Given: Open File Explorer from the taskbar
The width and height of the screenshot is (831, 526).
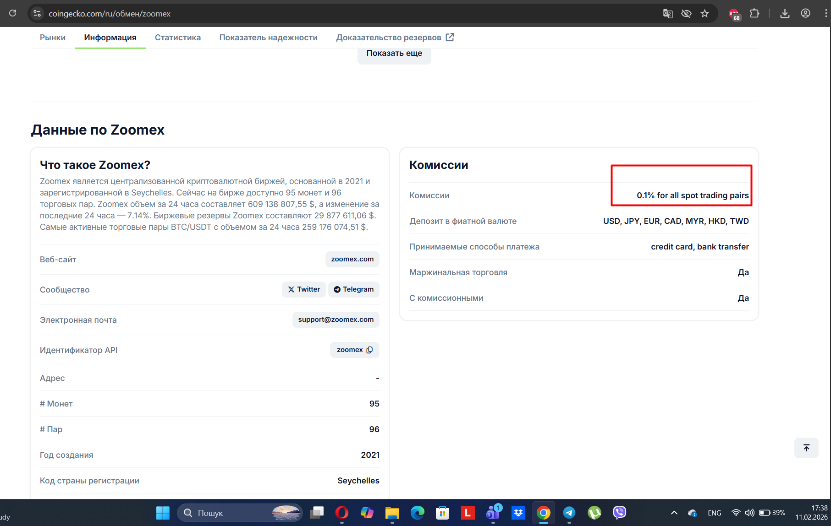Looking at the screenshot, I should pyautogui.click(x=392, y=513).
